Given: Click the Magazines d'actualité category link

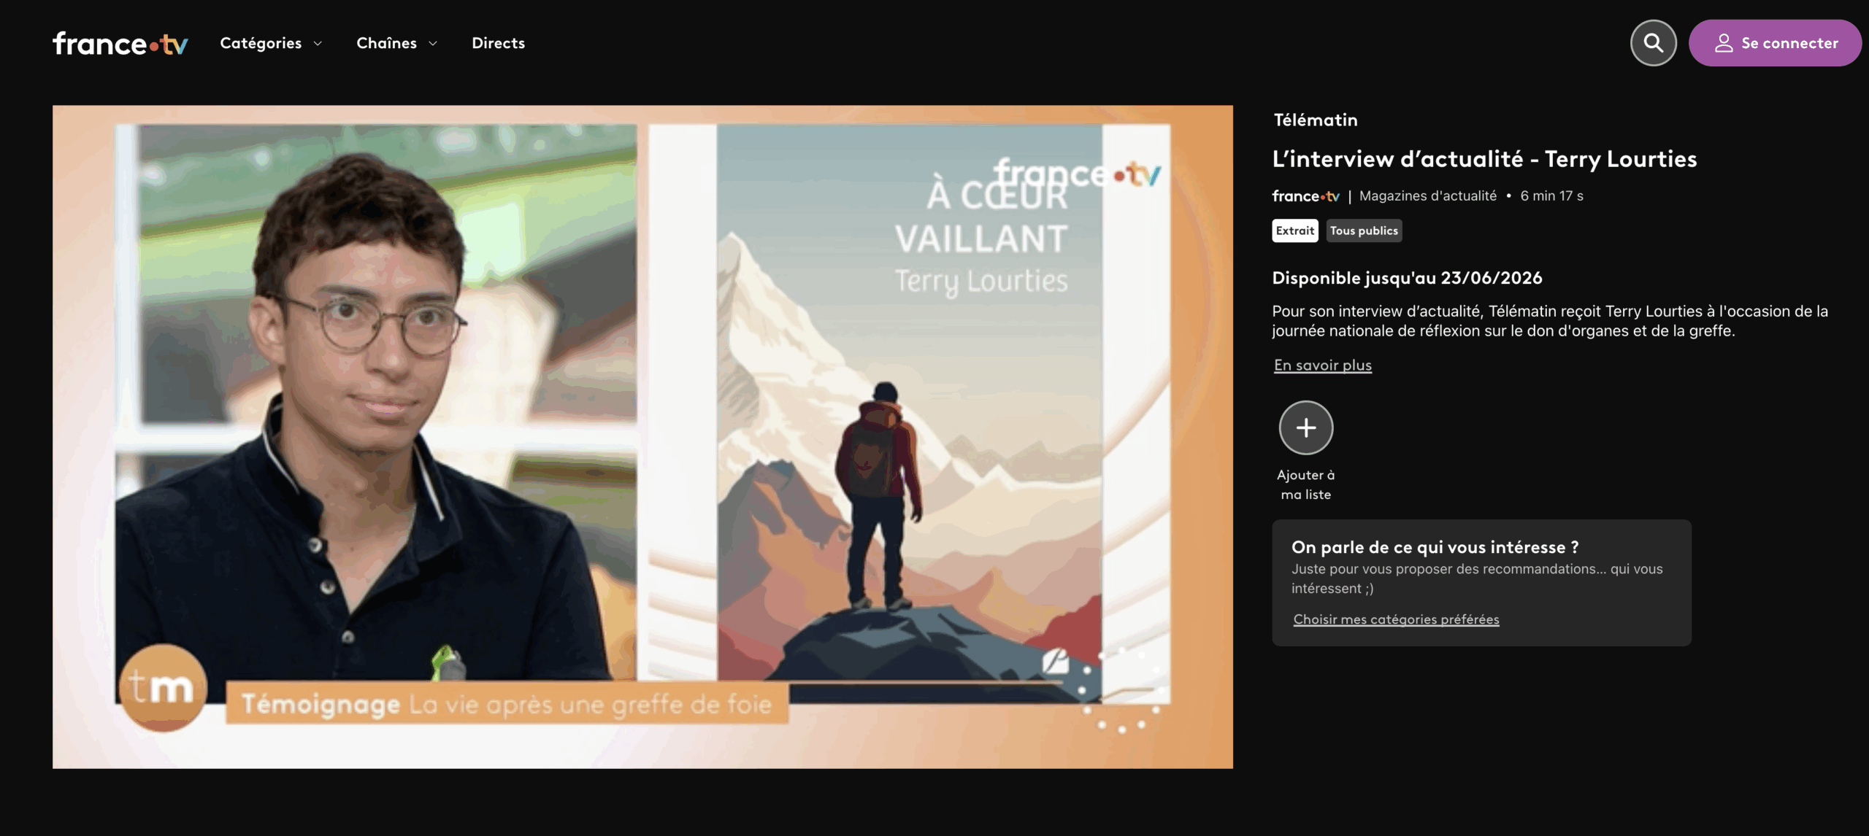Looking at the screenshot, I should click(1427, 196).
